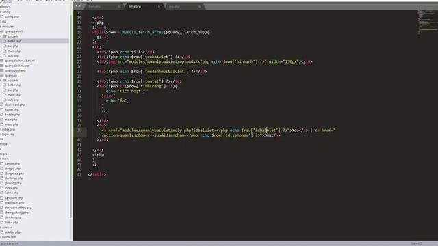The width and height of the screenshot is (438, 246).
Task: Click the indentation setting in status bar
Action: [x=416, y=243]
